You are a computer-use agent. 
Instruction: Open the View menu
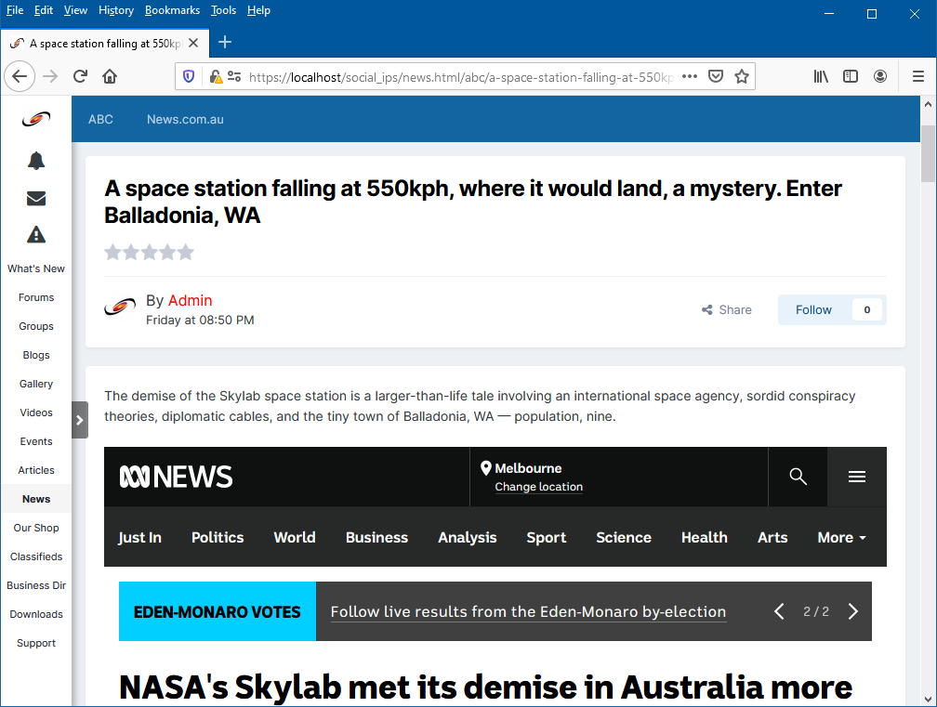pyautogui.click(x=75, y=10)
